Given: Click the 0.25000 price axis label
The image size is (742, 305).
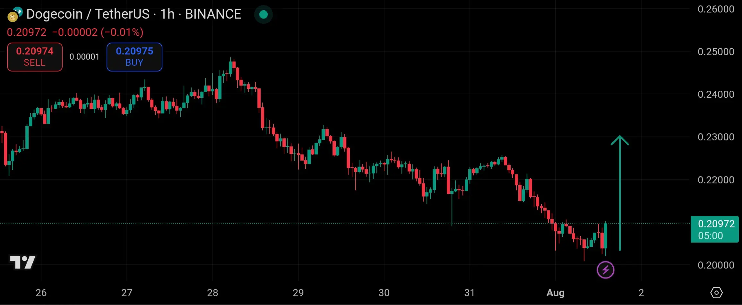Looking at the screenshot, I should pos(716,52).
